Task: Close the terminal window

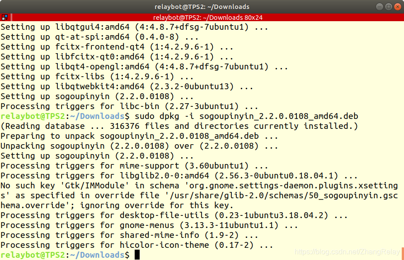Action: click(398, 7)
